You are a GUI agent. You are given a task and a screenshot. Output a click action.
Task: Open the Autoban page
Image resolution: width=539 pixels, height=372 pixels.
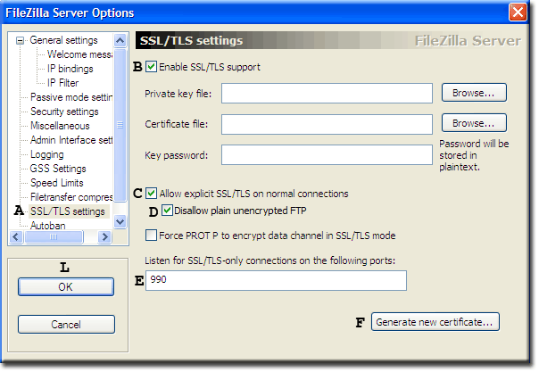(x=48, y=226)
